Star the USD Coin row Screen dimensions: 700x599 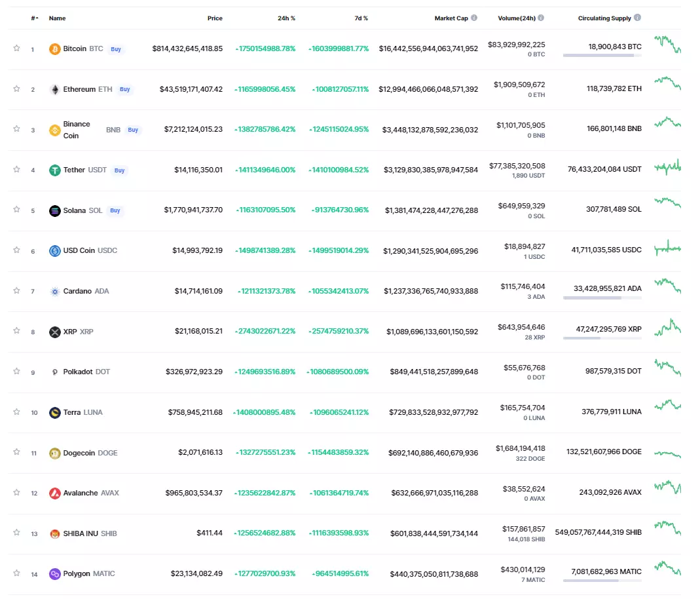[16, 250]
